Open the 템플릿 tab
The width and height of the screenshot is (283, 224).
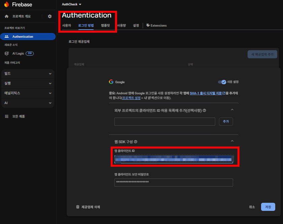point(105,25)
